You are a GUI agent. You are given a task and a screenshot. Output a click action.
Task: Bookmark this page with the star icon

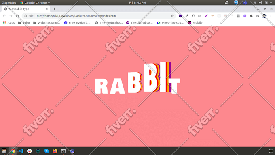pos(172,16)
